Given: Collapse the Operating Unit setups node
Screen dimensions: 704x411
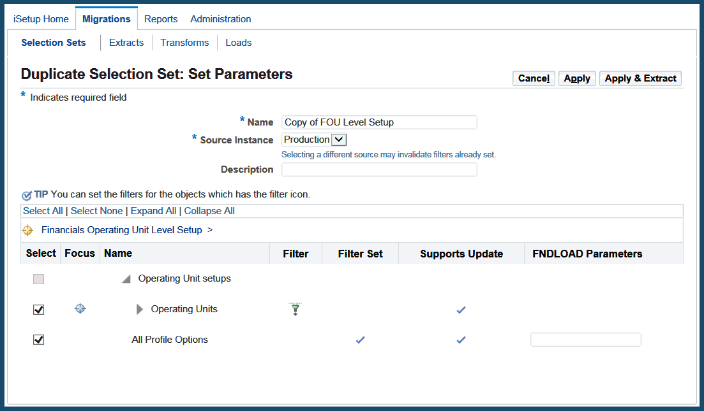Looking at the screenshot, I should 126,279.
